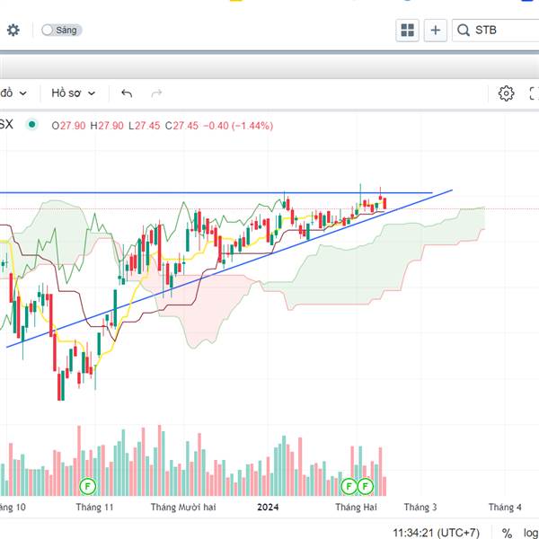Click the Tháng Mười hai axis label
539x539 pixels.
point(183,507)
